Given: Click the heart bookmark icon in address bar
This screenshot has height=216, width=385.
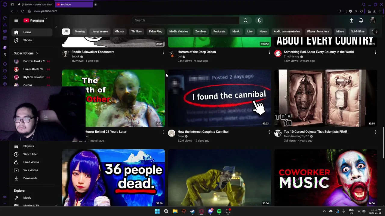Looking at the screenshot, I should point(361,11).
